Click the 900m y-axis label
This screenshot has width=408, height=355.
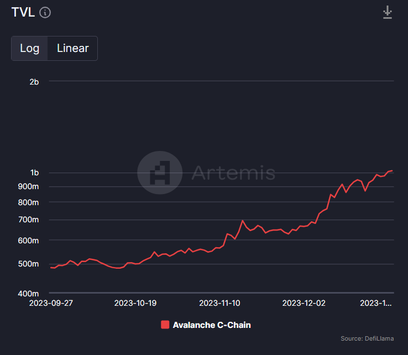[x=28, y=186]
